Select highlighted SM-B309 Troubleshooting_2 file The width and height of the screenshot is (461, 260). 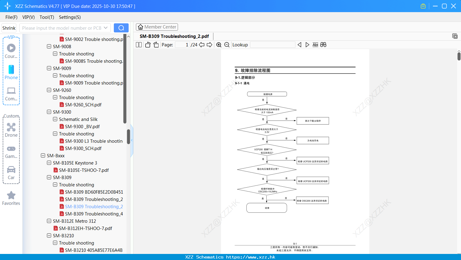pos(91,207)
